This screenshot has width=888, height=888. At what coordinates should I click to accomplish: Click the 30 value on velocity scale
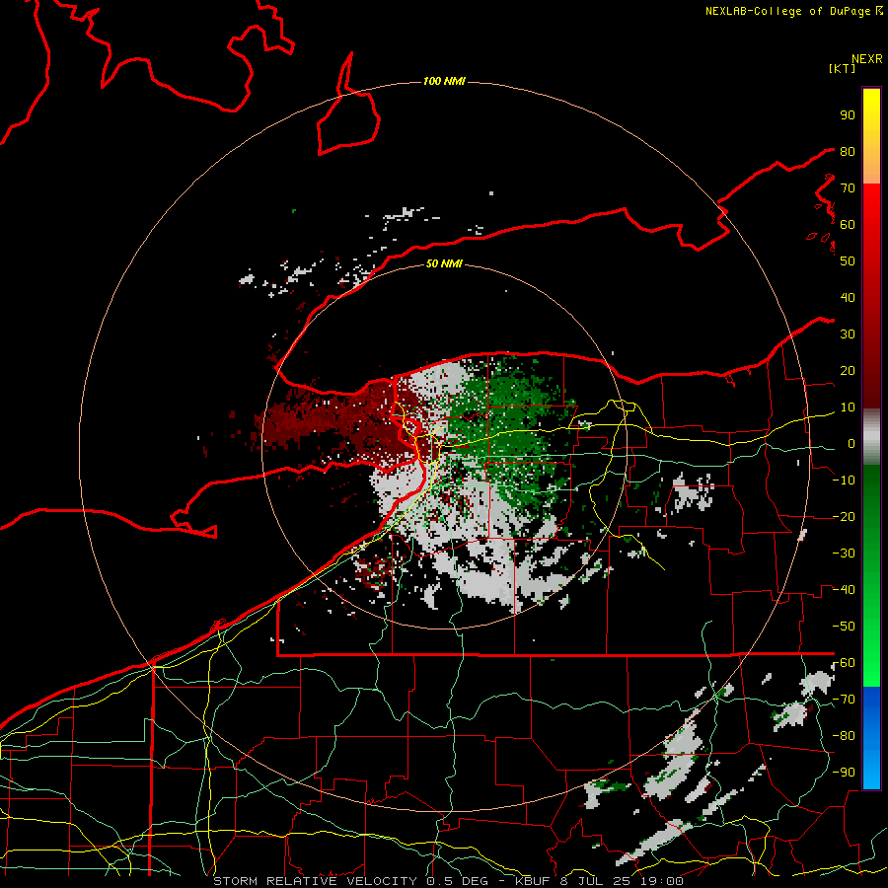coord(848,334)
